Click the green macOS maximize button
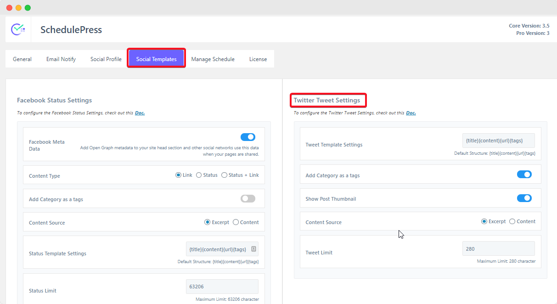Screen dimensions: 557x304 [28, 8]
